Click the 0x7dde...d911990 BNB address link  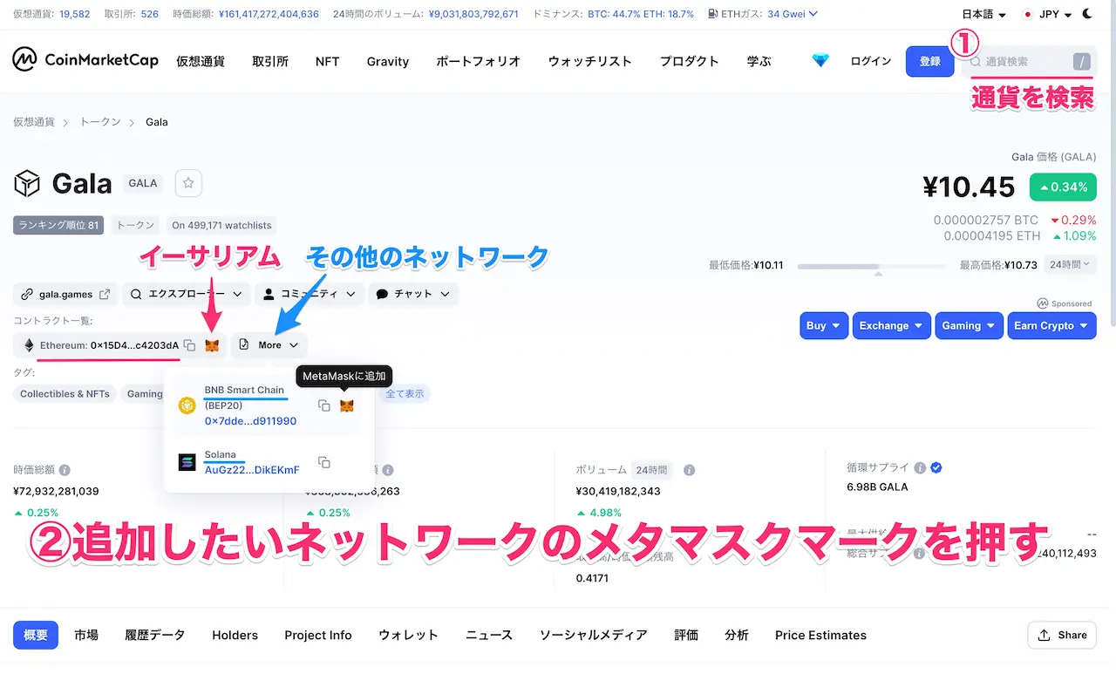[250, 421]
